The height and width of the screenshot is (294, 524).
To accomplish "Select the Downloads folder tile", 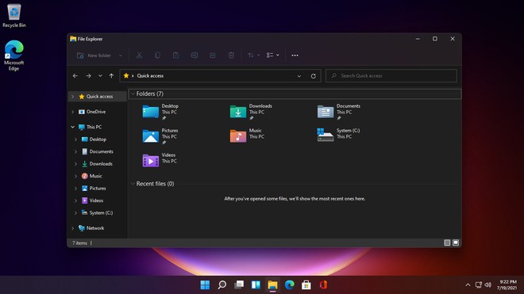I will 252,112.
